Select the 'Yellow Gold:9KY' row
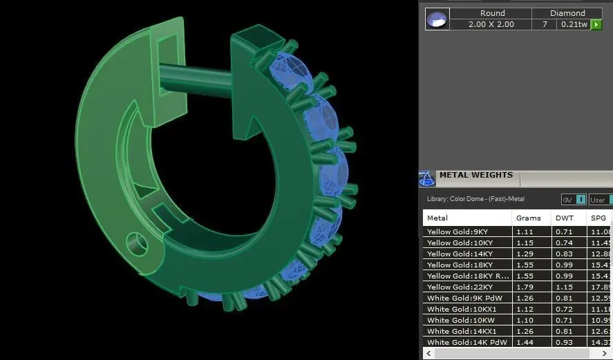 click(516, 231)
